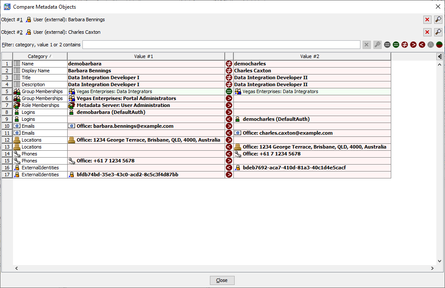Click the less-than icon in row 16 ExternalIdentities
The width and height of the screenshot is (445, 288).
coord(229,168)
